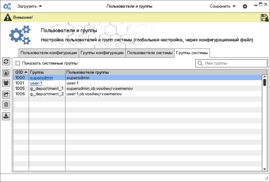Sort by the GID column header
270x182 pixels.
21,72
